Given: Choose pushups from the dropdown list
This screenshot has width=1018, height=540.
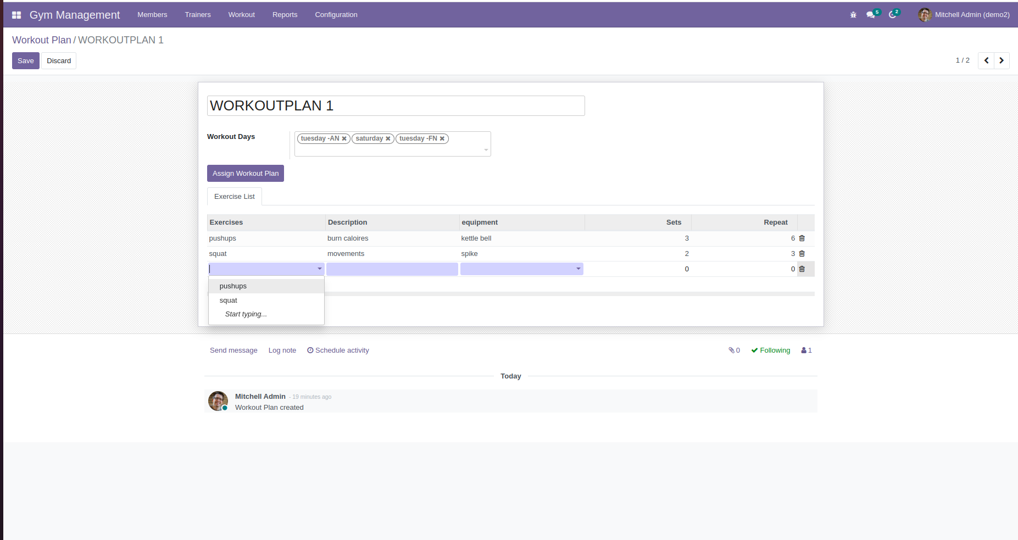Looking at the screenshot, I should point(266,286).
